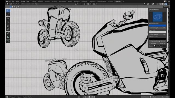175x98 pixels.
Task: Toggle proportional editing
Action: click(x=94, y=4)
